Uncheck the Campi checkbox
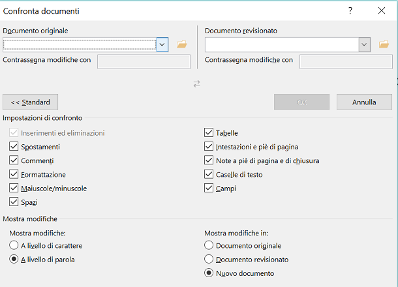 point(209,188)
